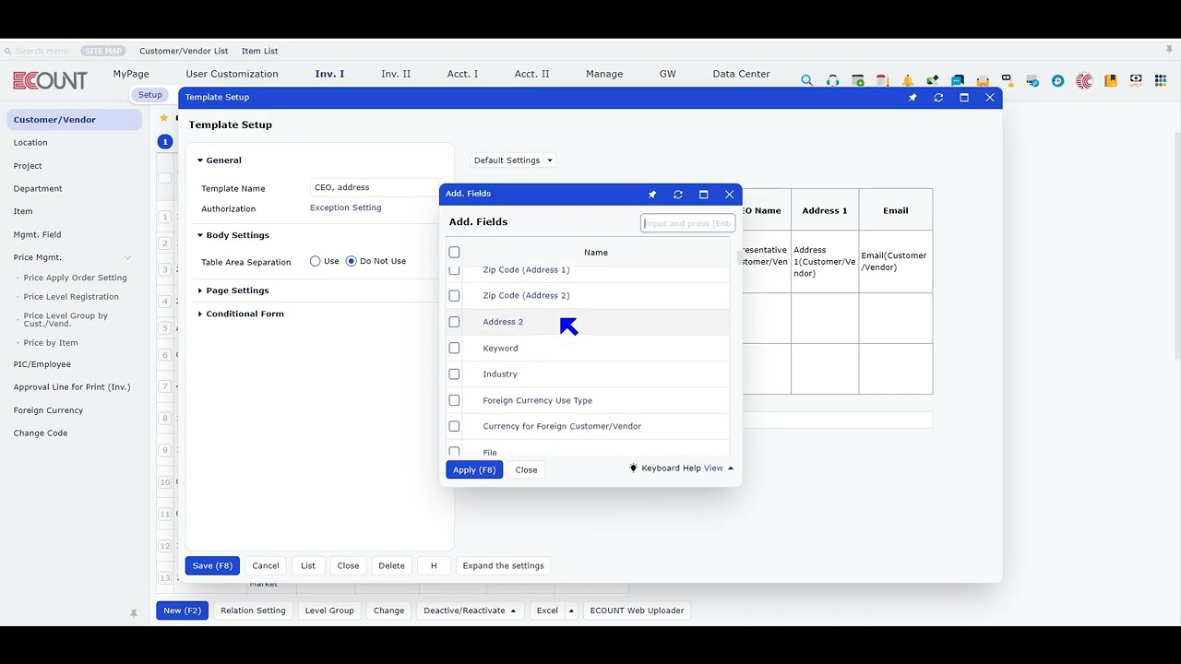Click the notification bell icon
1181x664 pixels.
pyautogui.click(x=908, y=80)
